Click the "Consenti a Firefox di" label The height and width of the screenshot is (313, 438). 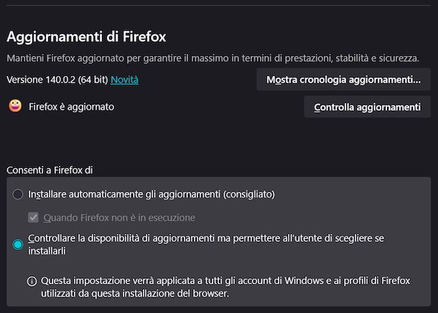coord(50,170)
